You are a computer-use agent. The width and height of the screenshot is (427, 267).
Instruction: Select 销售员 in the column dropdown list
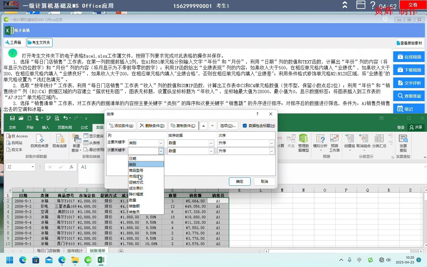click(146, 212)
